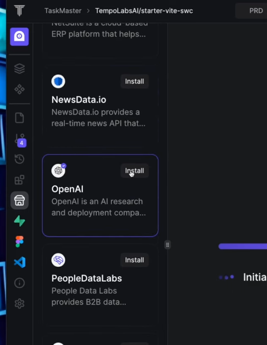Open the info circle icon
This screenshot has height=345, width=267.
[19, 283]
